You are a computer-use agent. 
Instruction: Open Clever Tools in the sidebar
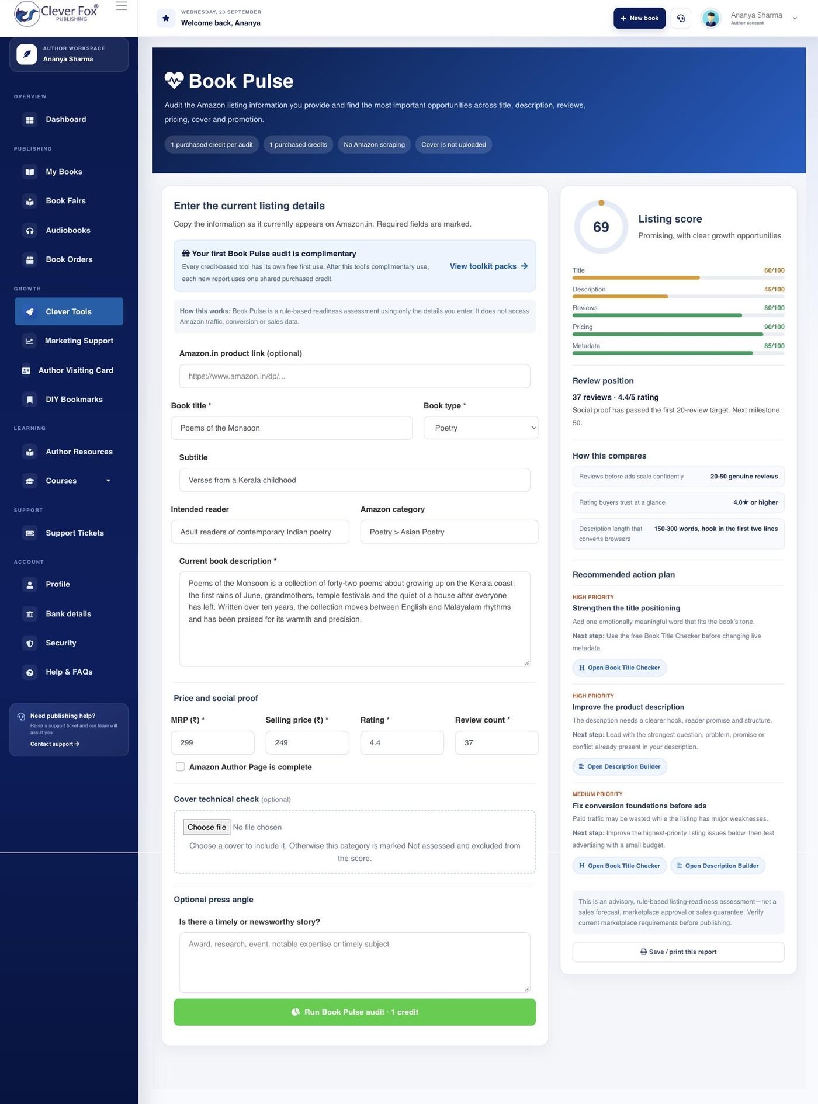point(69,312)
